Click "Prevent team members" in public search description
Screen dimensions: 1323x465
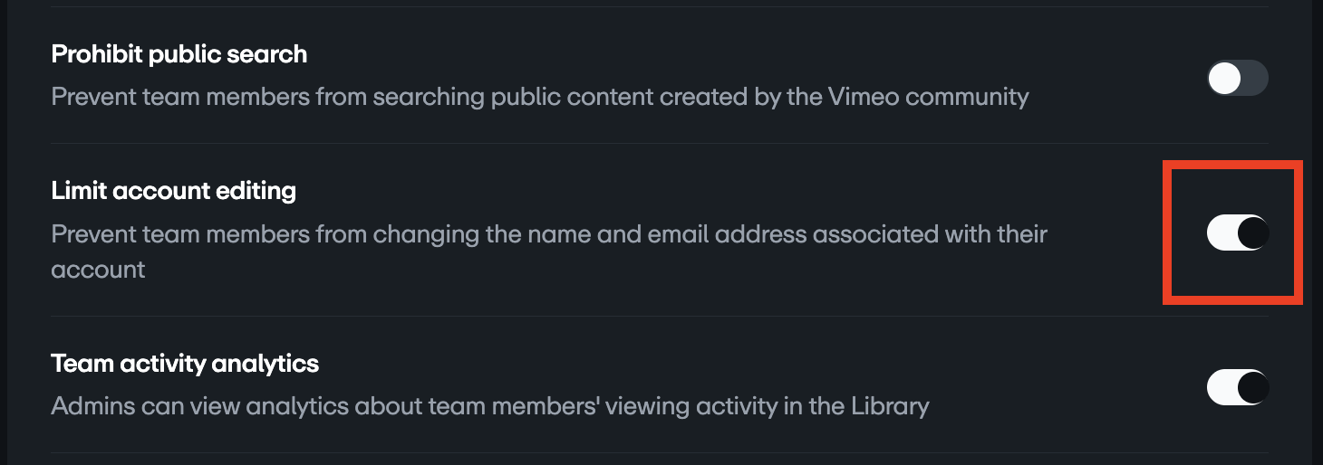[178, 96]
